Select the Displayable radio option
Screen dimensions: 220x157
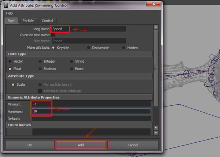tap(88, 48)
